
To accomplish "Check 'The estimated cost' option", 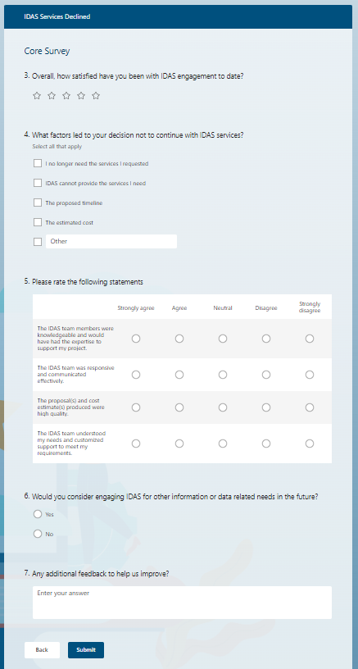I will point(38,222).
